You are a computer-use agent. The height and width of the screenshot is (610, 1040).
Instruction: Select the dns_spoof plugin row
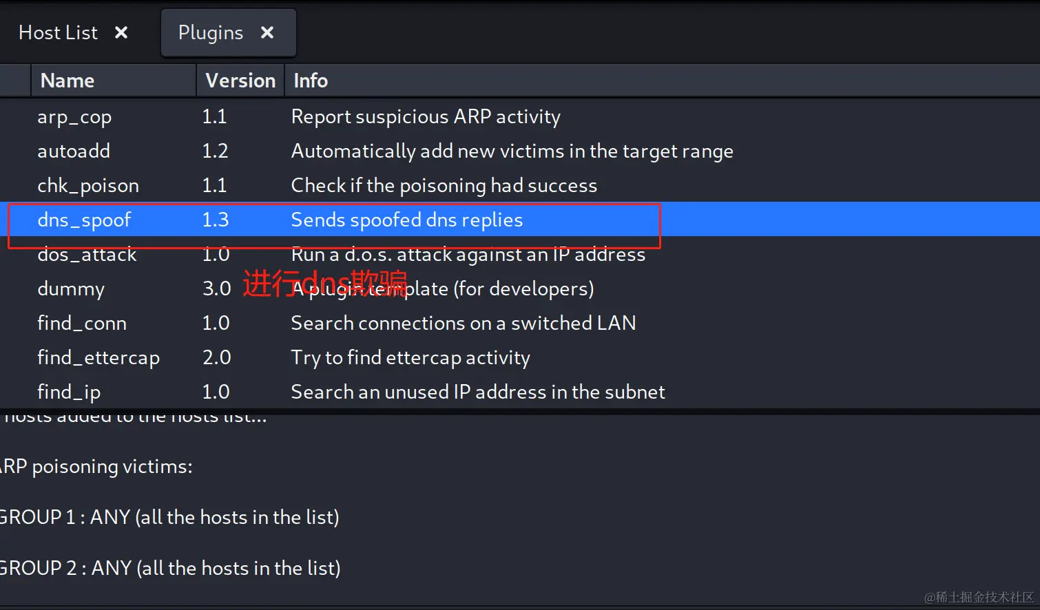[x=520, y=220]
